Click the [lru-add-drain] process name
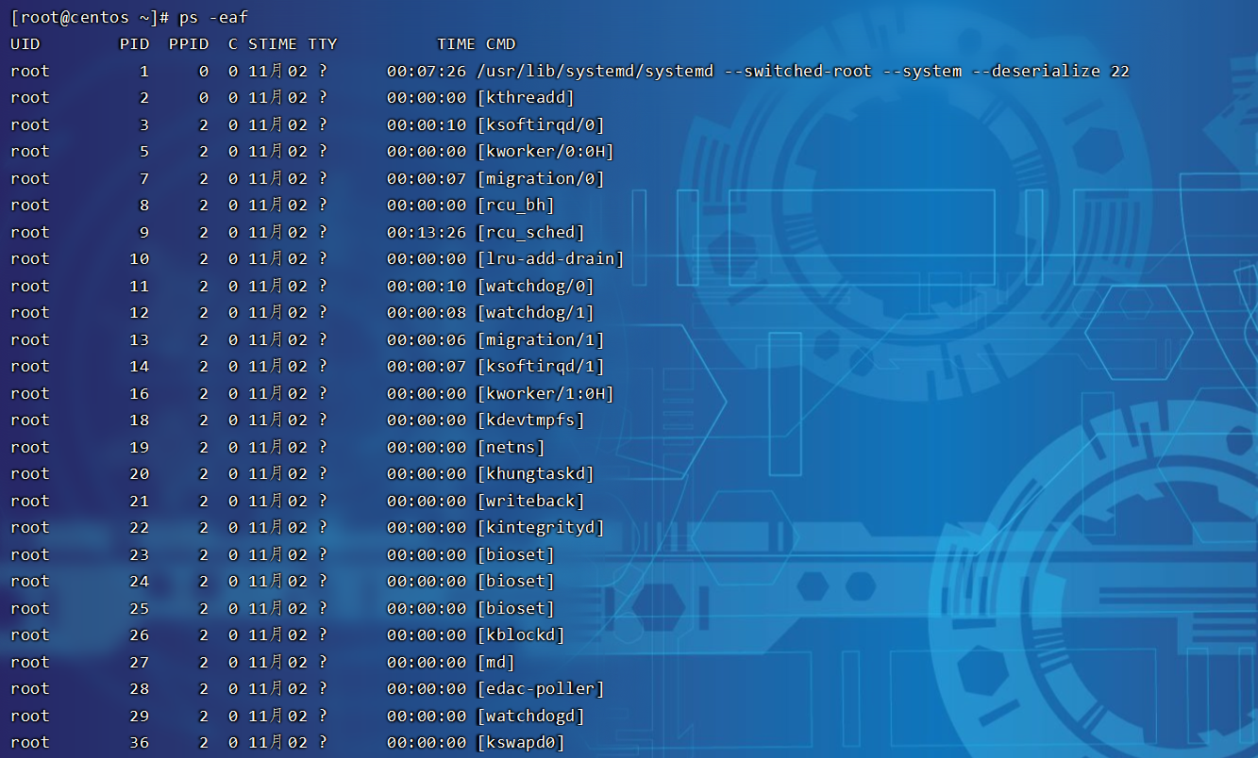 pyautogui.click(x=551, y=258)
